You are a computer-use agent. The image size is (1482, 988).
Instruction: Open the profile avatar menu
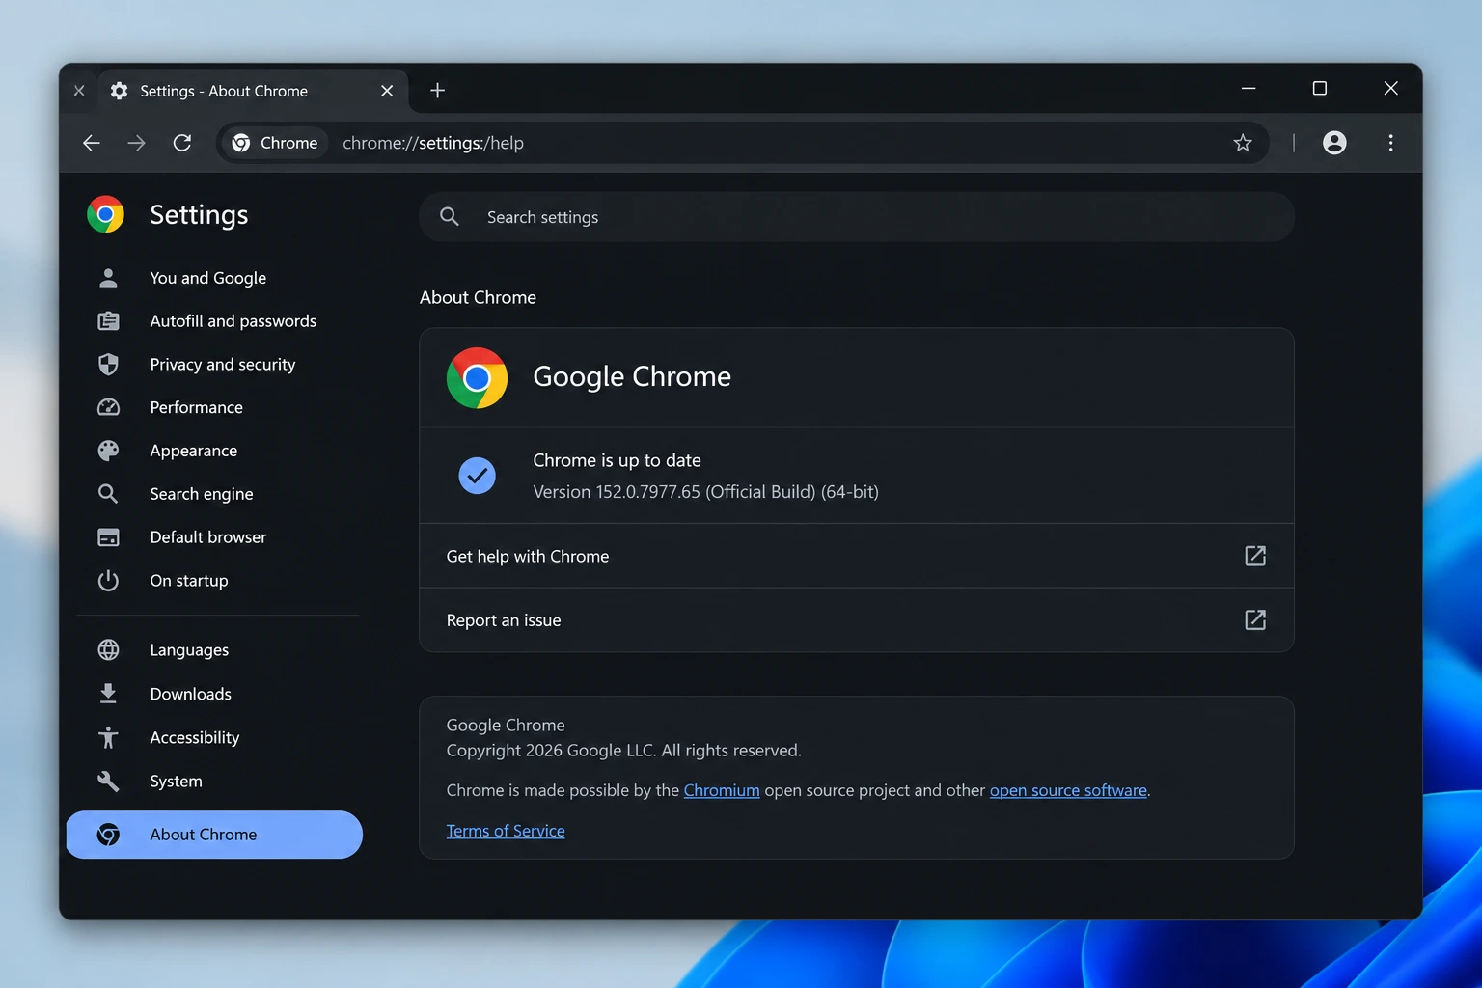point(1334,143)
